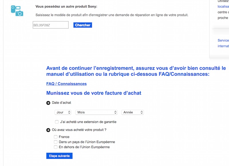Image resolution: width=229 pixels, height=166 pixels.
Task: Click the arrow bullet beside Où avez vous acheté
Action: click(x=48, y=130)
